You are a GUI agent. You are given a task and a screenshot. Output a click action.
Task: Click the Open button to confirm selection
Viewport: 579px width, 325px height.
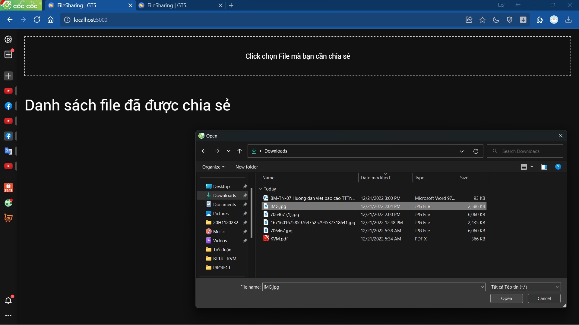click(506, 298)
